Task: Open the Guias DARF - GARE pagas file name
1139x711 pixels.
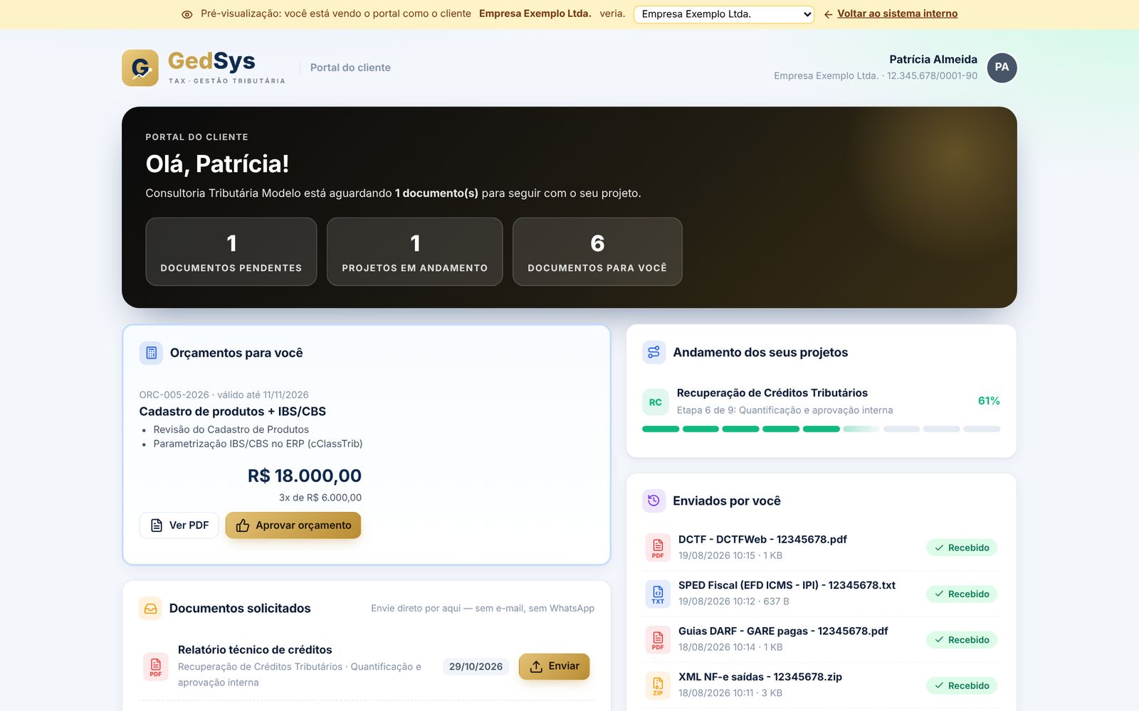Action: pos(783,631)
